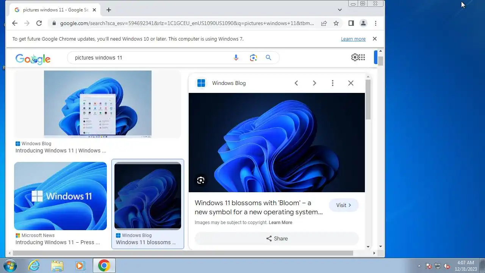The image size is (485, 273).
Task: Click muted volume tray icon
Action: [x=447, y=266]
